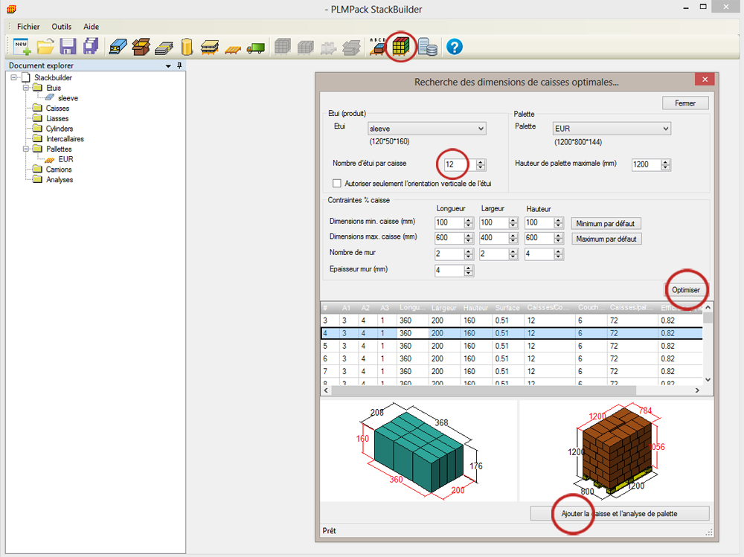Open the Outils menu
This screenshot has width=744, height=557.
click(x=62, y=27)
